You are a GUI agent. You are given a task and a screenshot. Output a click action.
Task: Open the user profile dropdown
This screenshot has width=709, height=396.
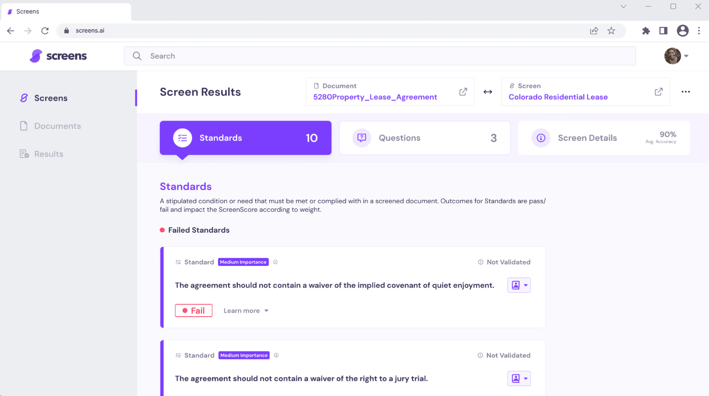pyautogui.click(x=677, y=56)
